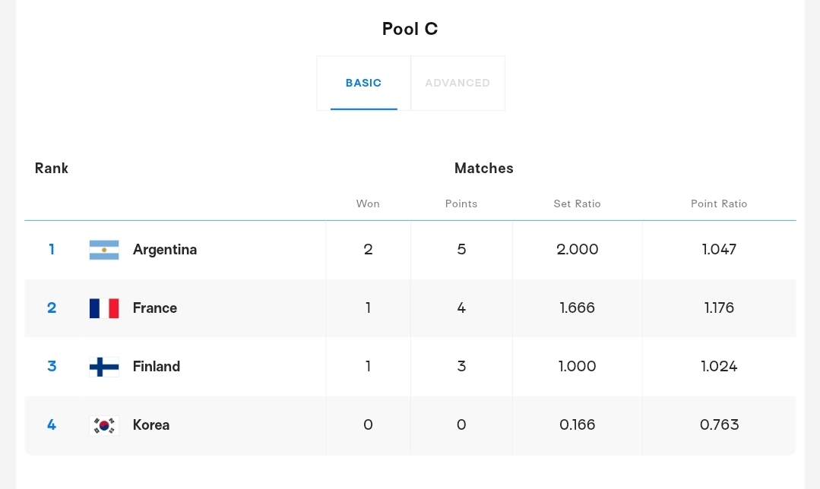Open the Finland team link
The image size is (820, 489).
[x=157, y=367]
